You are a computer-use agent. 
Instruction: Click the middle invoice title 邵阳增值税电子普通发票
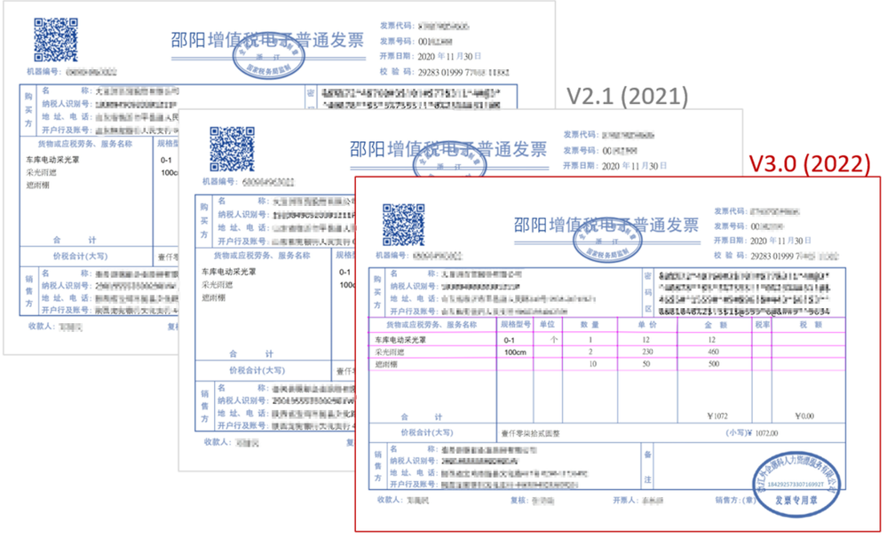tap(448, 149)
